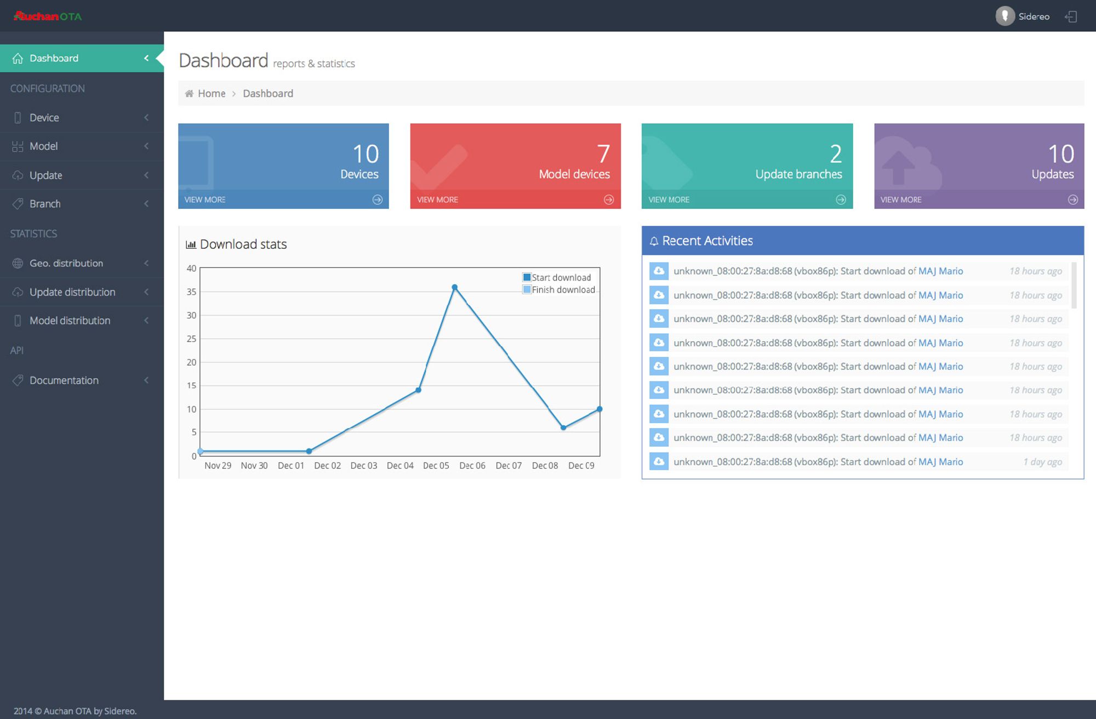This screenshot has width=1096, height=719.
Task: Open Model distribution in sidebar
Action: pos(70,321)
